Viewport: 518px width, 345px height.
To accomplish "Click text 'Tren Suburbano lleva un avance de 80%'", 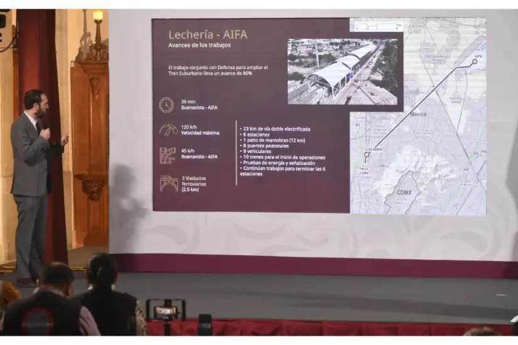I will click(210, 73).
